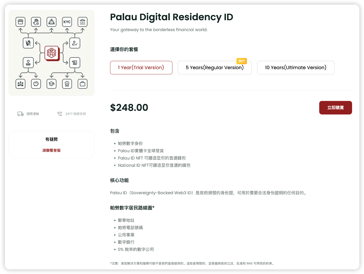Click the *注意 disclaimer footnote
The height and width of the screenshot is (274, 364).
point(192,263)
